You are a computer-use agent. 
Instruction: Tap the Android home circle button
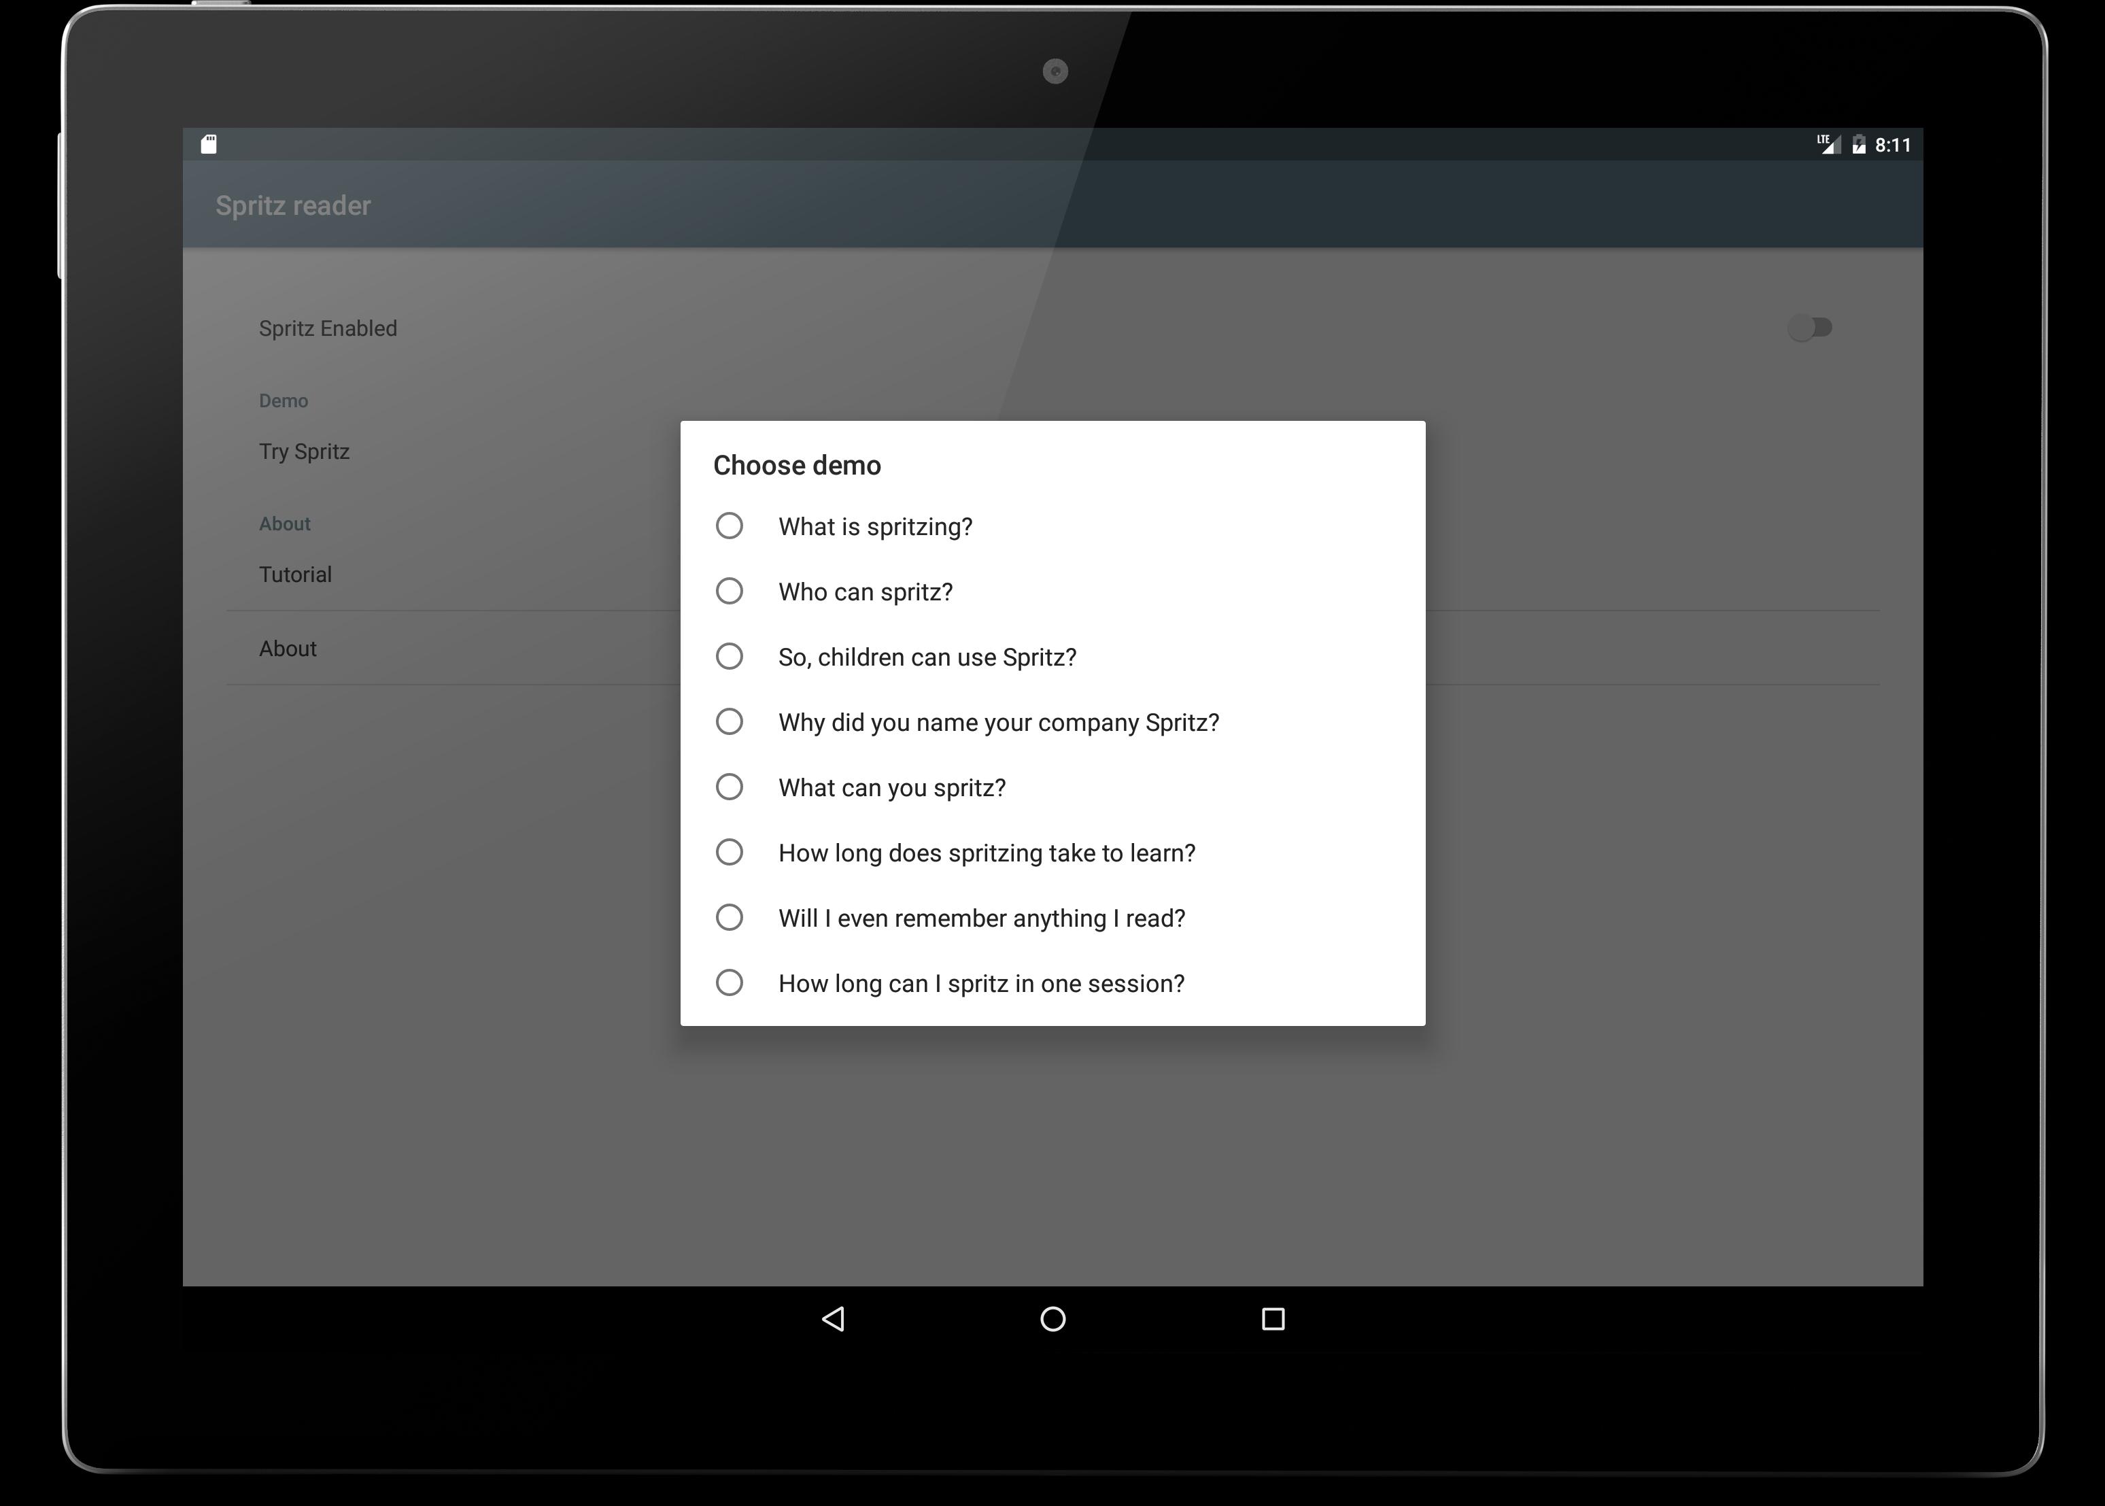coord(1052,1318)
